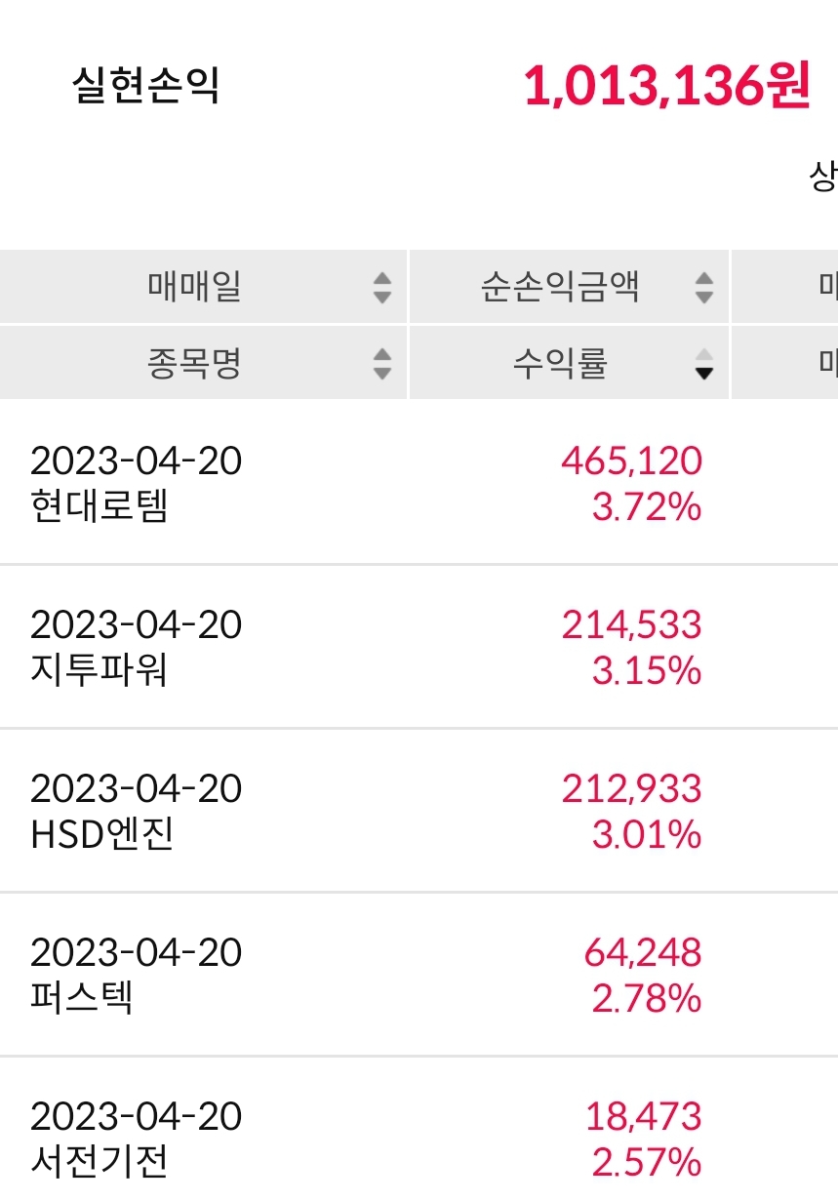Select the 종목명 column header
This screenshot has width=838, height=1201.
click(x=194, y=364)
